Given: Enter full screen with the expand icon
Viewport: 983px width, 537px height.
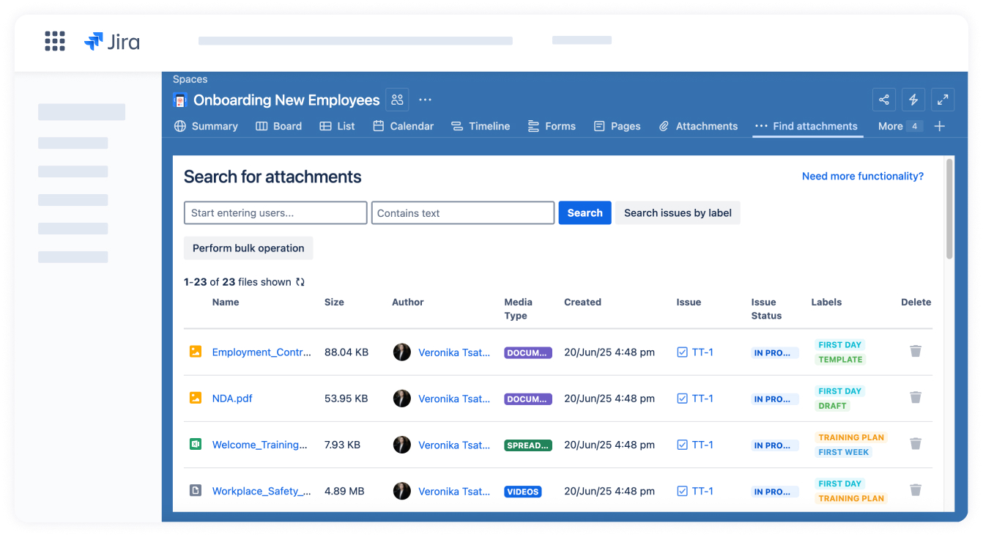Looking at the screenshot, I should [942, 100].
